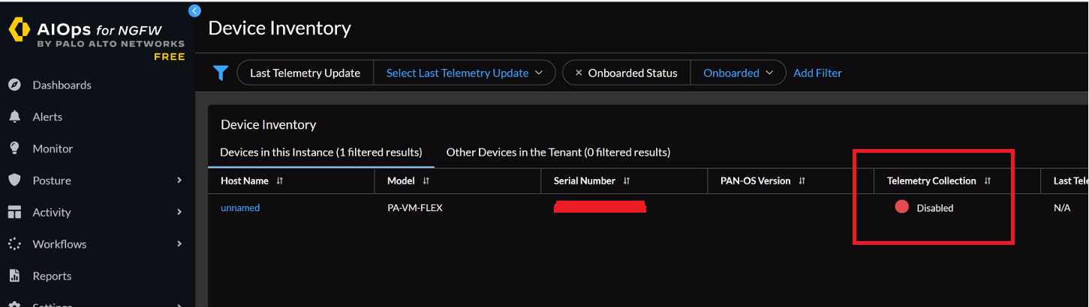Click the Activity layout icon
Screen dimensions: 1089x307
click(14, 212)
